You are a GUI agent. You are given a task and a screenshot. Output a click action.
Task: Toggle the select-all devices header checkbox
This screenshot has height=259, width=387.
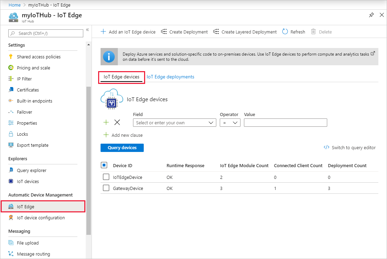pyautogui.click(x=105, y=165)
